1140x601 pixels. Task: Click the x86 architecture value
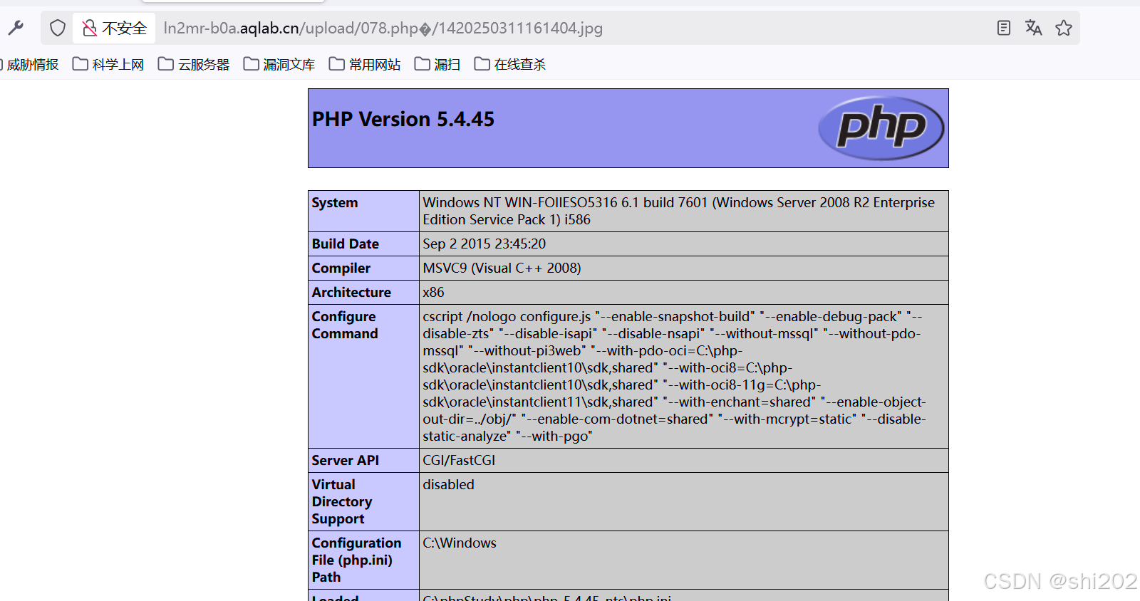pos(433,292)
